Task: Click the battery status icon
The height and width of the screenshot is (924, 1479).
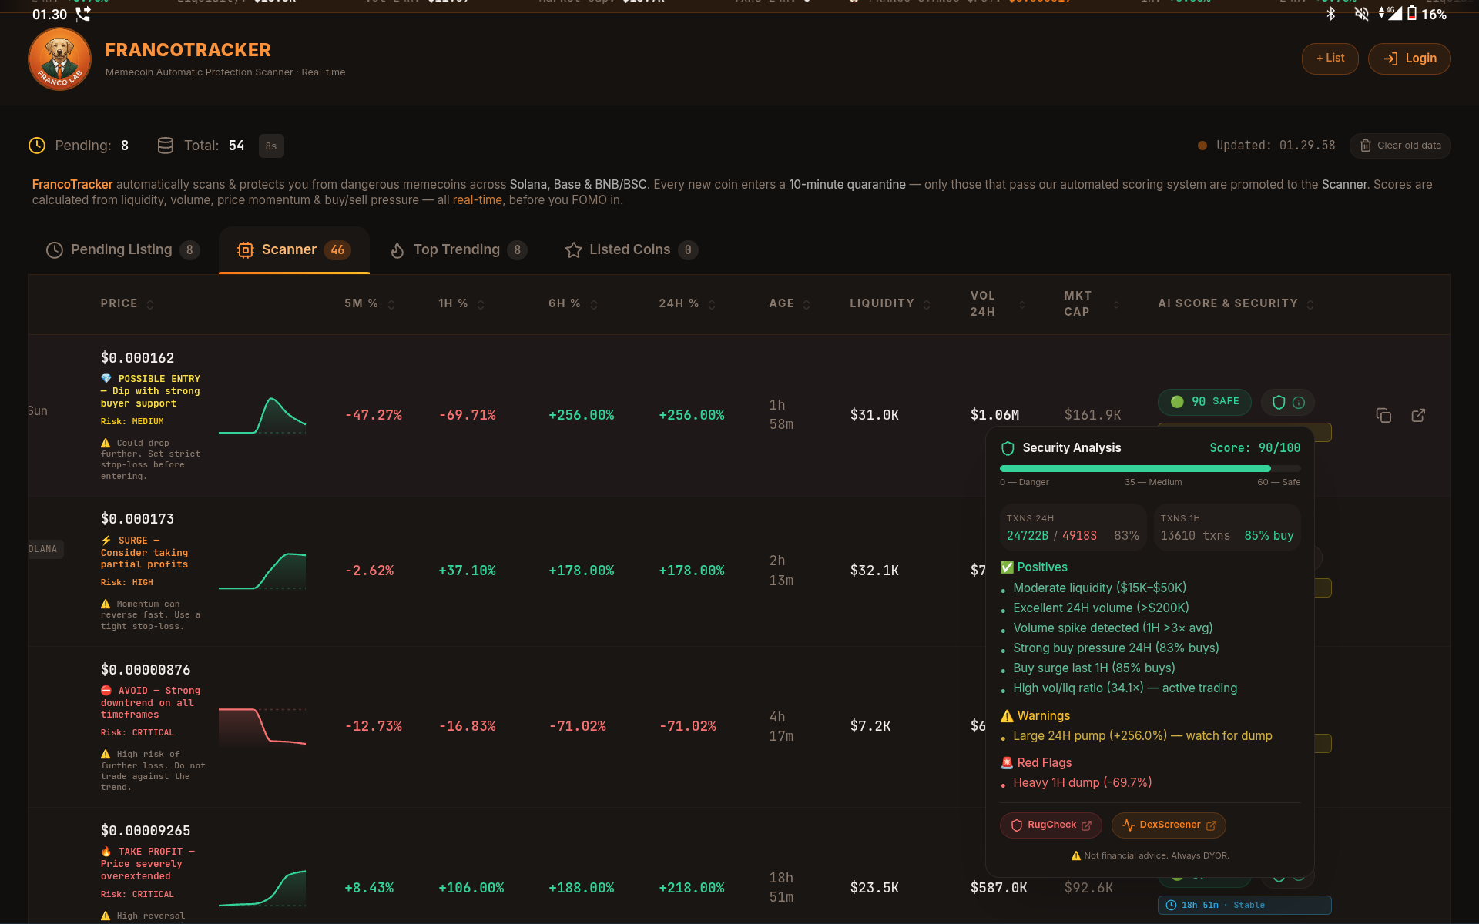Action: tap(1412, 14)
